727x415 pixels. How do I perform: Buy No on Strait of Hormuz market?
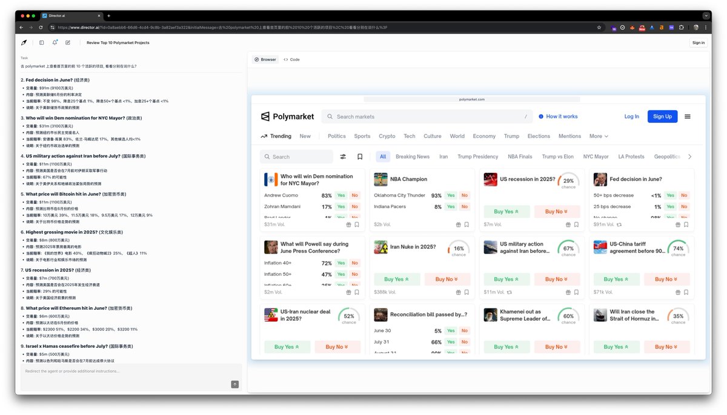tap(667, 347)
